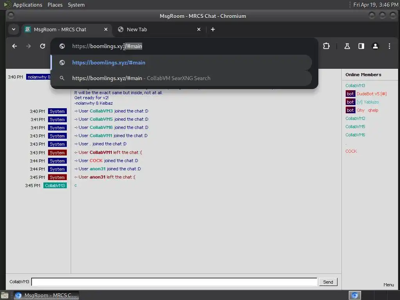
Task: Open the chat Menu link
Action: (389, 285)
